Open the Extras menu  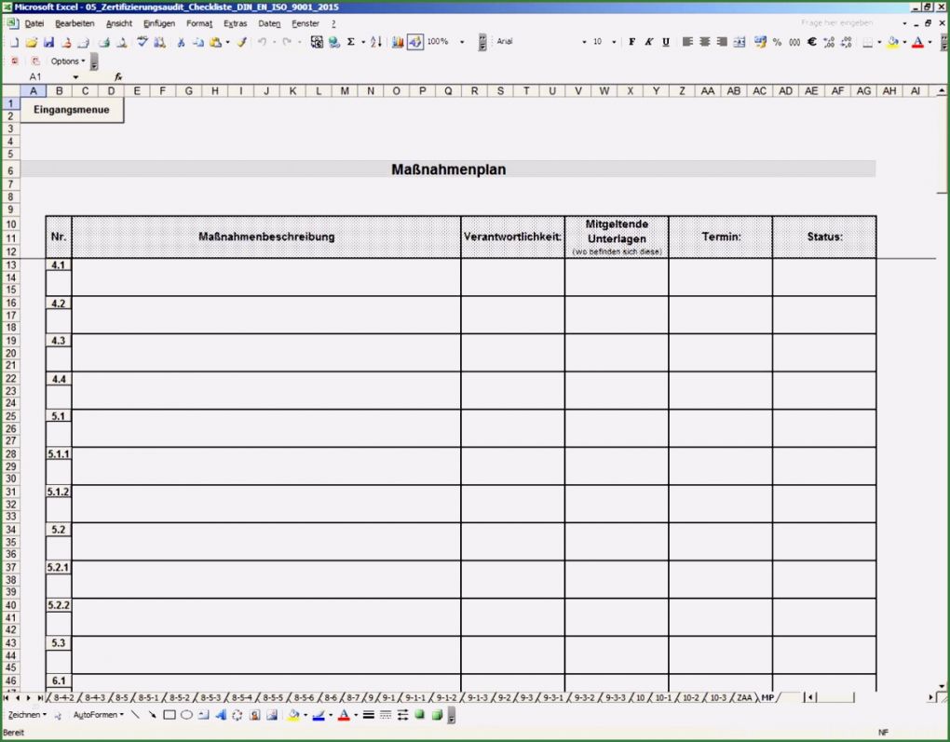(x=235, y=23)
